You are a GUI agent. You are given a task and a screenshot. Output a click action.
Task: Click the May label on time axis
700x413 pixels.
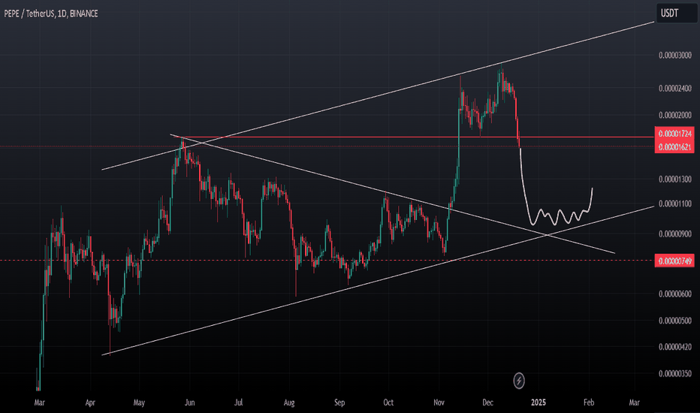tap(139, 402)
